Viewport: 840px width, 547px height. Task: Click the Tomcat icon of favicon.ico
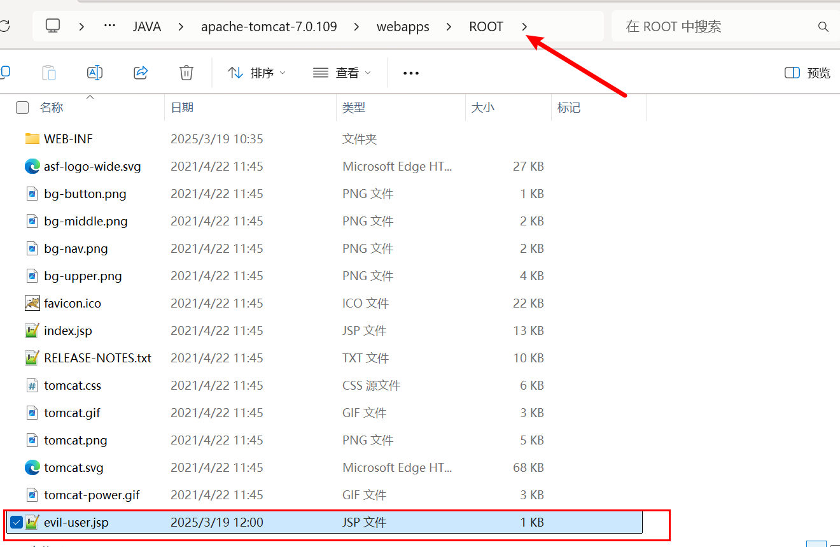coord(32,303)
